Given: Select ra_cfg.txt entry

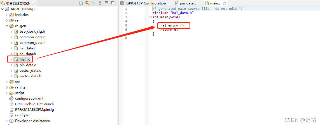Looking at the screenshot, I should click(x=22, y=115).
